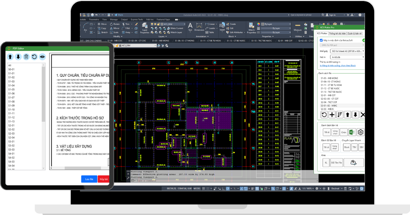The width and height of the screenshot is (410, 215).
Task: Click the Excel export icon in KCS Plotter
Action: [x=352, y=132]
